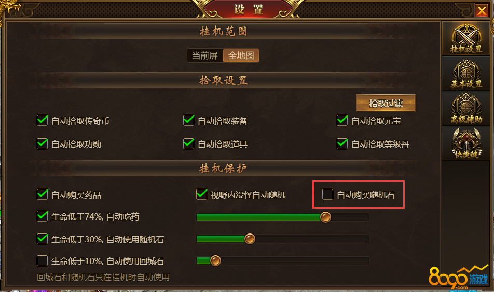The image size is (494, 292).
Task: Toggle 自动拾取等级丹 checkbox
Action: click(x=342, y=143)
